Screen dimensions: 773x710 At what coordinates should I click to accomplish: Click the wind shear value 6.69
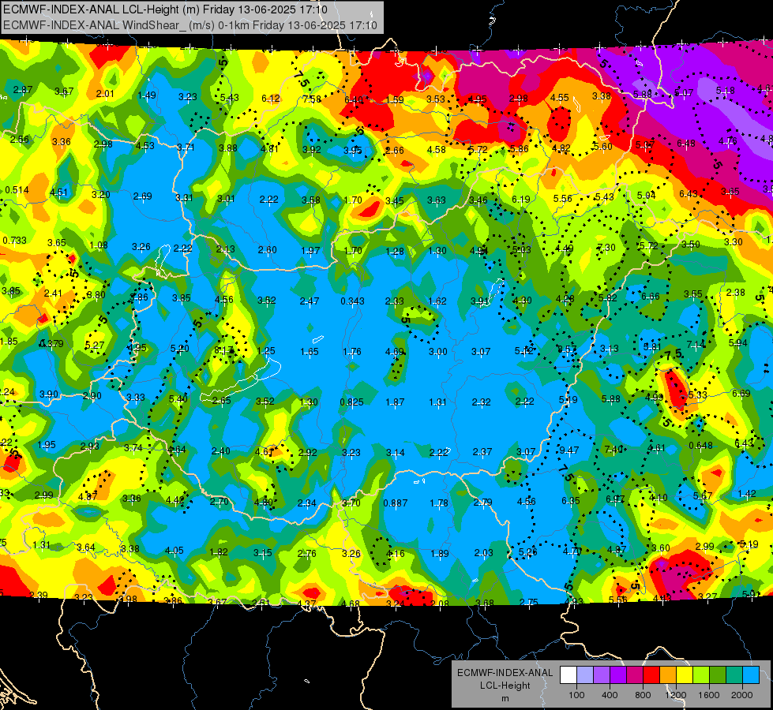(x=741, y=393)
